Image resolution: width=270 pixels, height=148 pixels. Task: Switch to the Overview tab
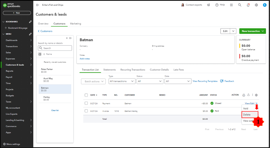coord(43,23)
